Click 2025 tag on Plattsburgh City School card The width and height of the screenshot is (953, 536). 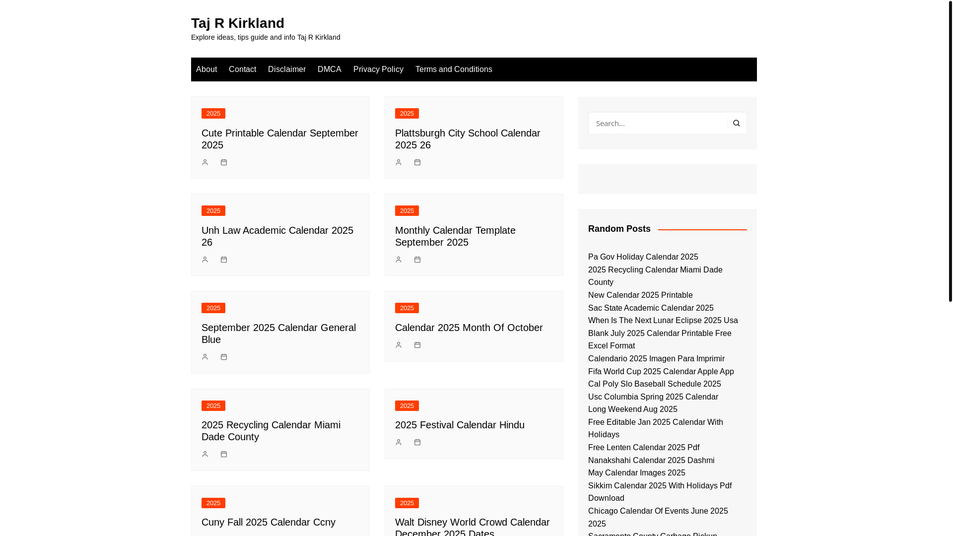(x=407, y=114)
